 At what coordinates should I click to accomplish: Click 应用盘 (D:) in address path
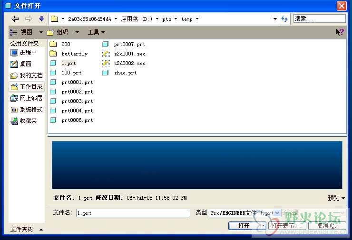click(137, 19)
